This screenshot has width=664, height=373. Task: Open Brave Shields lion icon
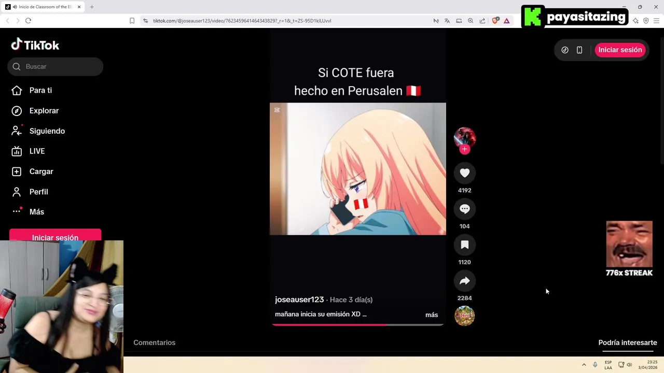(495, 21)
